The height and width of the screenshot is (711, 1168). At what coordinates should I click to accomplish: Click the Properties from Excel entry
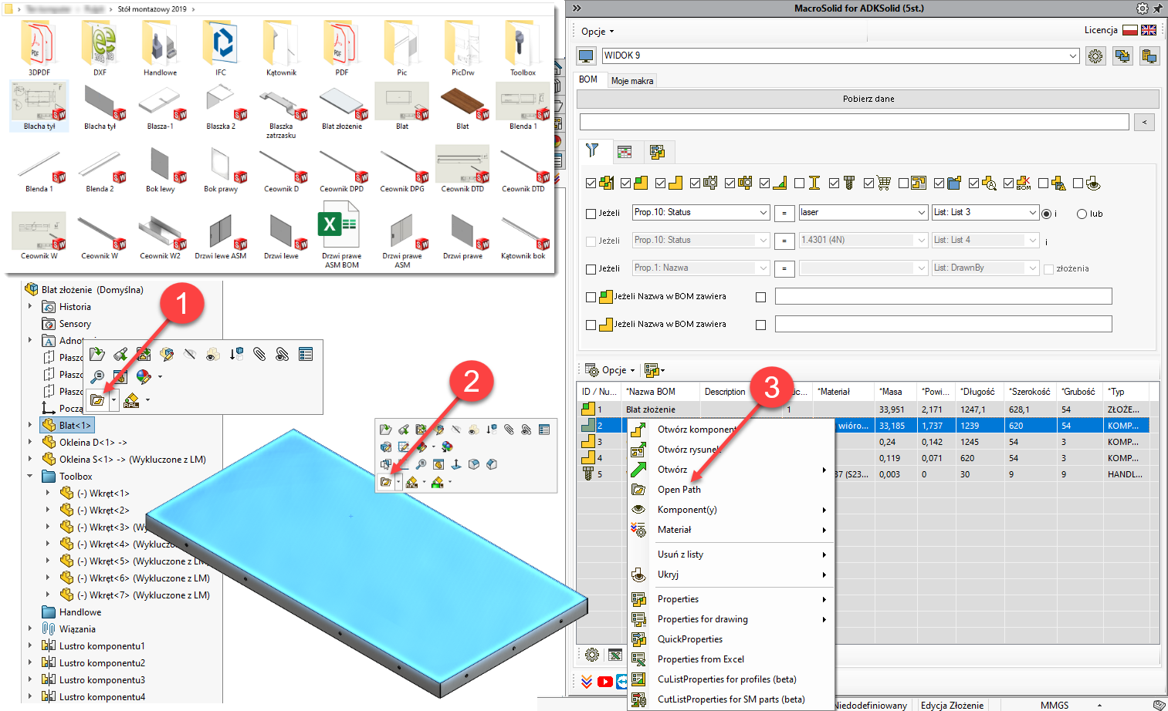701,659
